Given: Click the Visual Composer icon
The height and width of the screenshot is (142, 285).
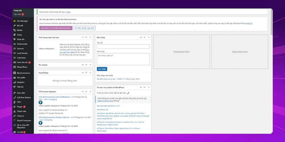Looking at the screenshot, I should pos(15,120).
